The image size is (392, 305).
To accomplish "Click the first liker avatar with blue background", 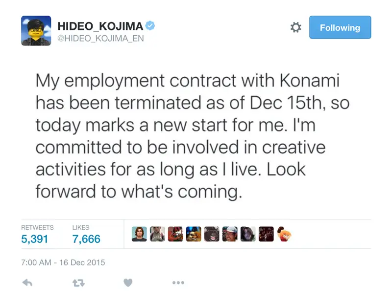I will pyautogui.click(x=139, y=234).
